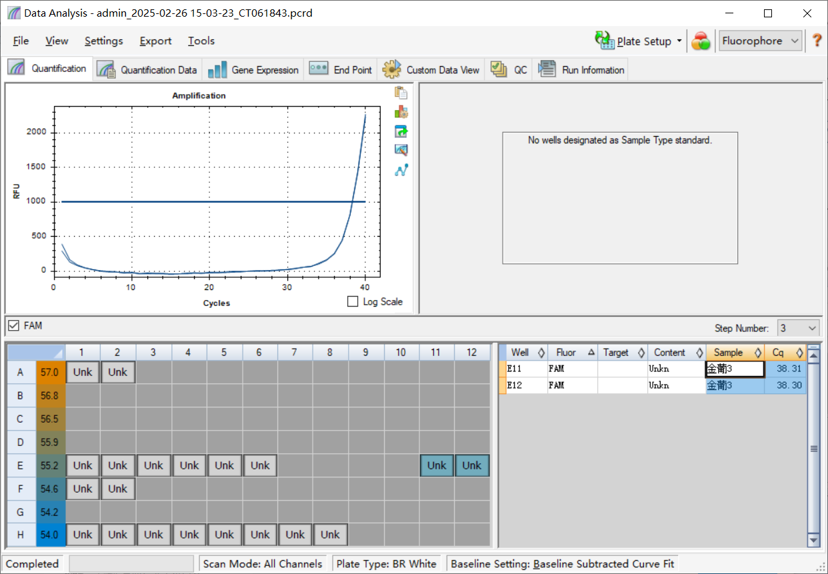Open the Fluorophore dropdown
Image resolution: width=828 pixels, height=574 pixels.
tap(760, 41)
